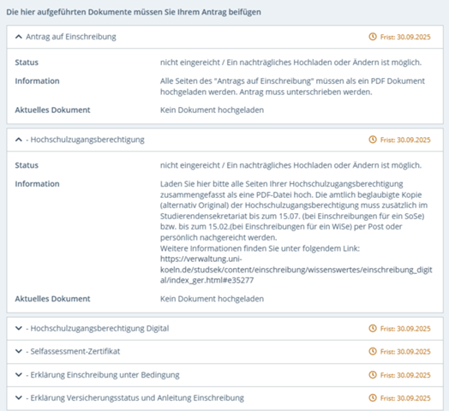
Task: Click the '- Hochschulzugangsberechtigung' header title
Action: coord(85,140)
